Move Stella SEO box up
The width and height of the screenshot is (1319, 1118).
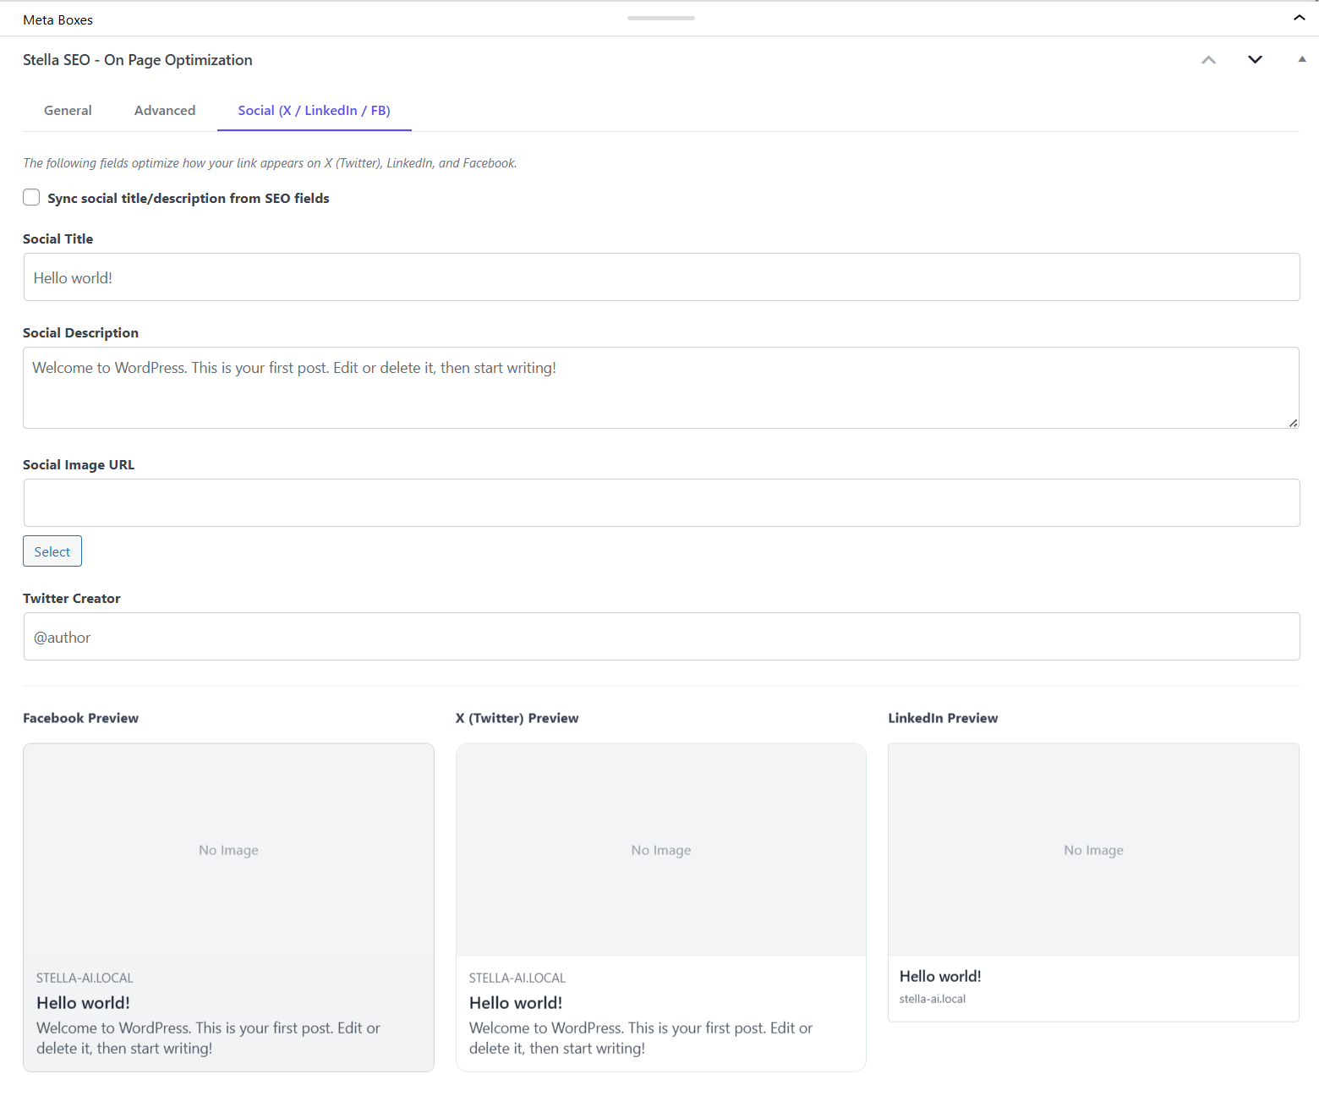click(1209, 60)
